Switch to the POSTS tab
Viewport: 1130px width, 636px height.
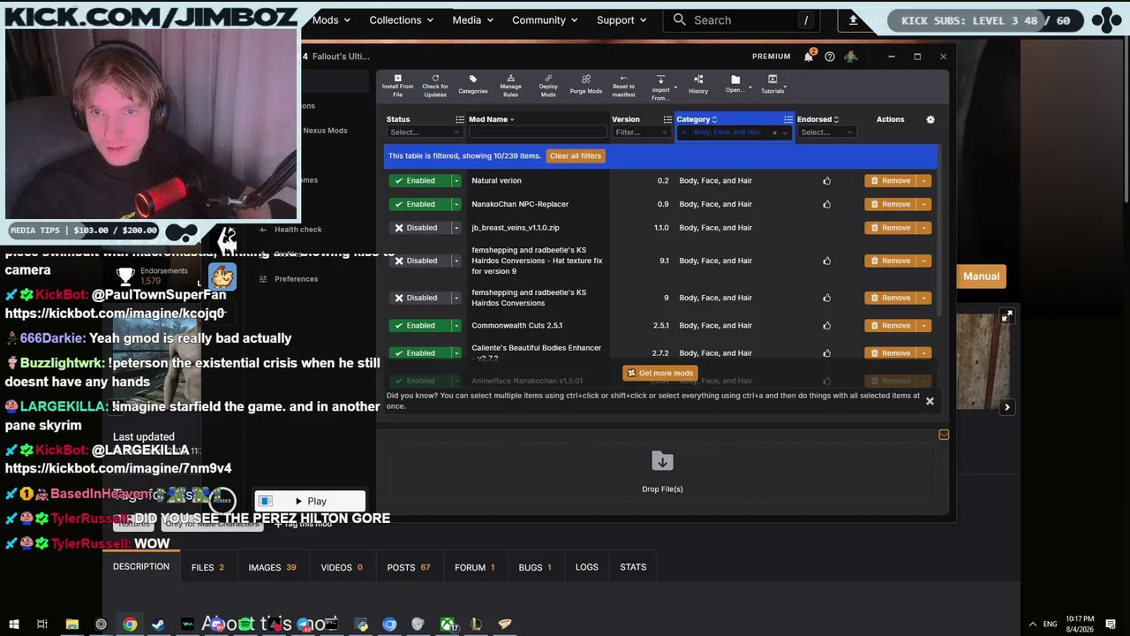click(x=409, y=567)
